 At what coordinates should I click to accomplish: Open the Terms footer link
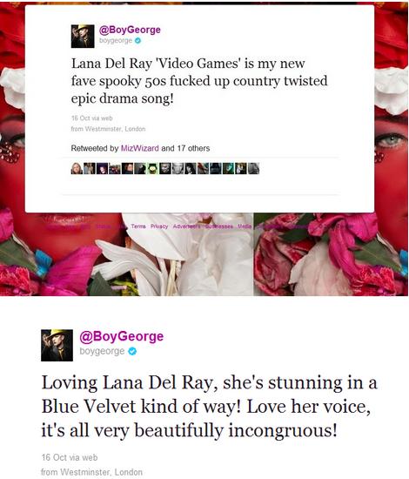coord(138,226)
